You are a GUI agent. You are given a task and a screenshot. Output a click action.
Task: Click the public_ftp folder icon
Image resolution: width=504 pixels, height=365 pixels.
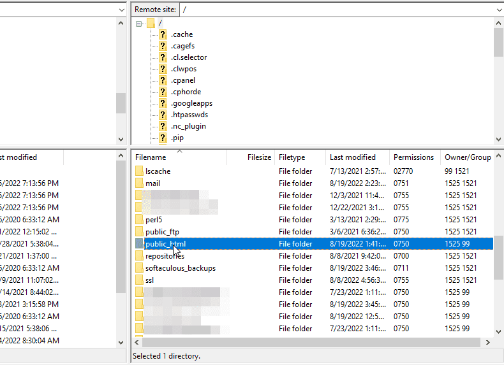pos(139,232)
